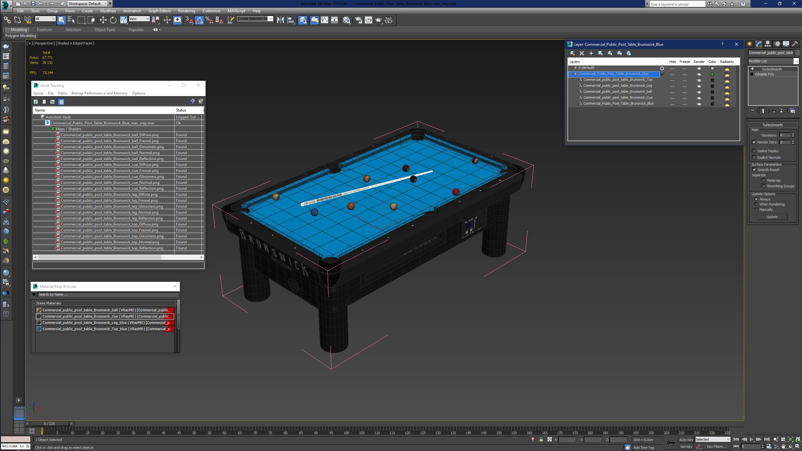The width and height of the screenshot is (802, 451).
Task: Open the Utilities hammer panel tab
Action: click(795, 44)
